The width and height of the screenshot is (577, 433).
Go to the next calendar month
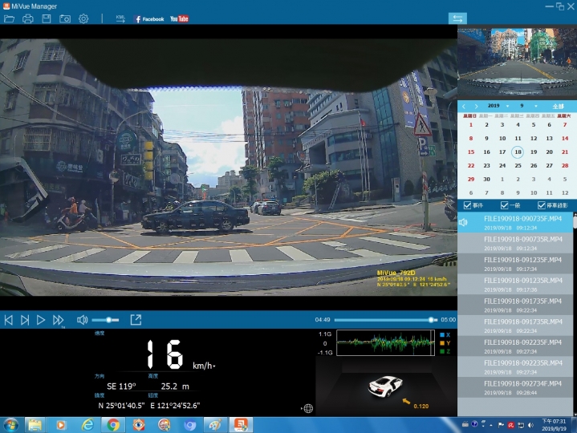[x=477, y=106]
